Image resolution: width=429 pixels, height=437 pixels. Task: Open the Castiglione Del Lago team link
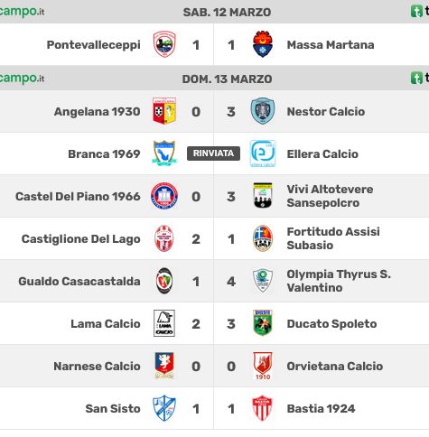[81, 239]
